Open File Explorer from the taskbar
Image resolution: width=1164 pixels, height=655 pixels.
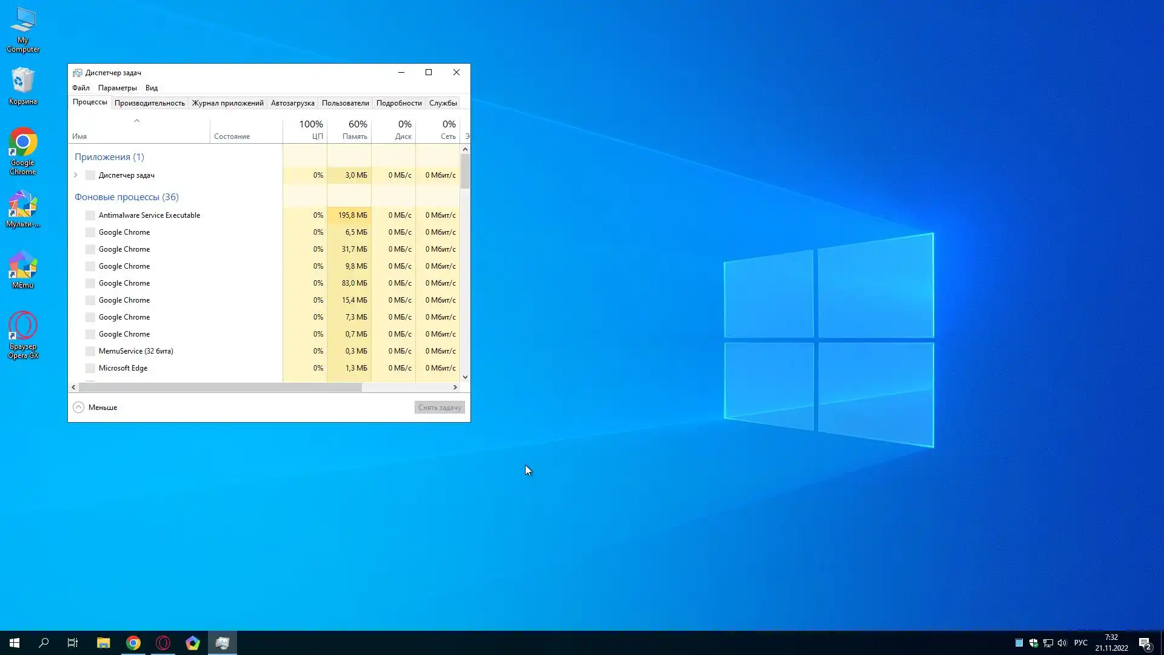pos(104,643)
